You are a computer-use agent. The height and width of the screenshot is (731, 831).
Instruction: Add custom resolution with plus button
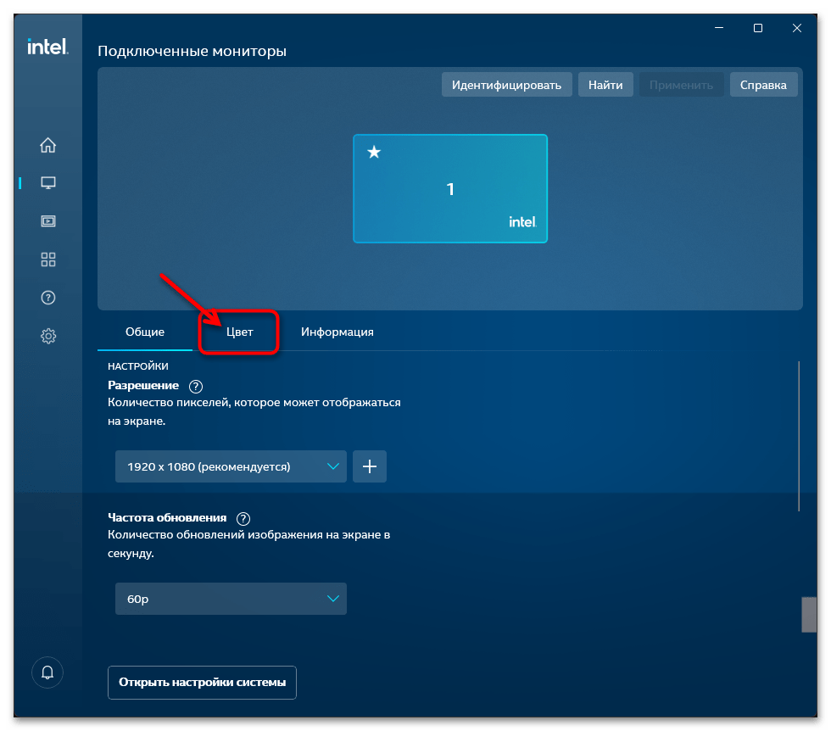point(370,466)
